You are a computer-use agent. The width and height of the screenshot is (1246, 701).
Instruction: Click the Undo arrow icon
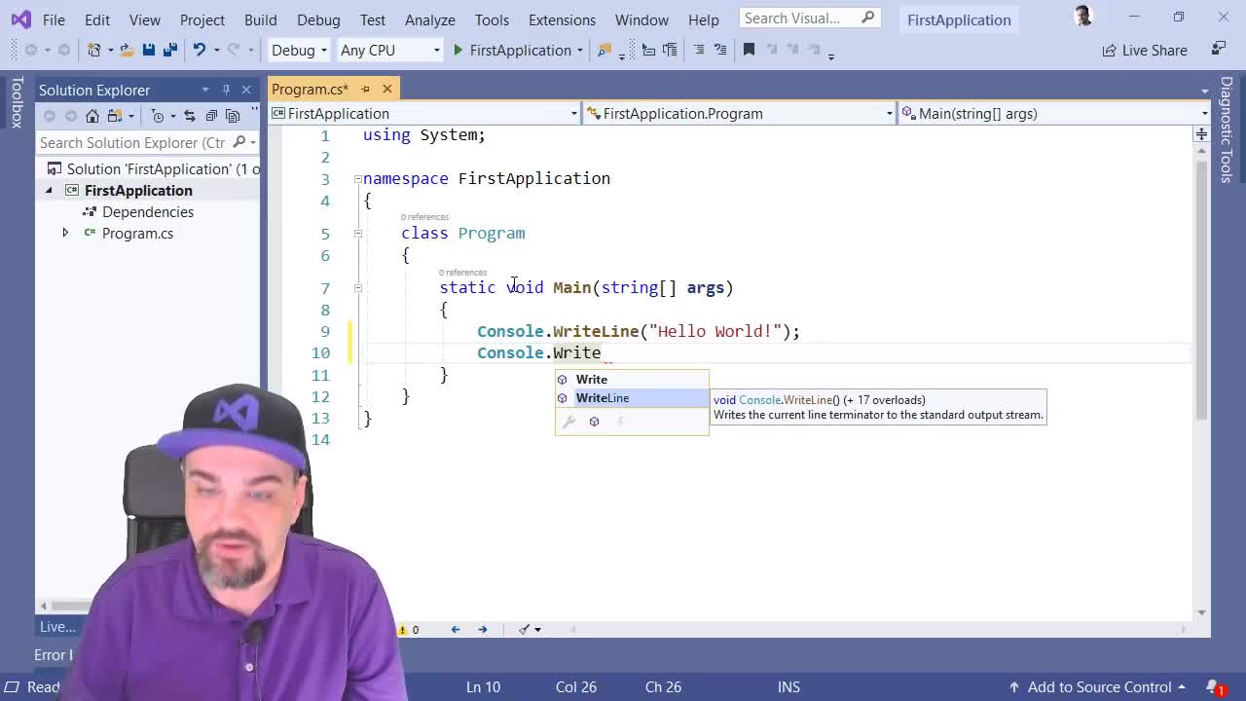pos(199,50)
